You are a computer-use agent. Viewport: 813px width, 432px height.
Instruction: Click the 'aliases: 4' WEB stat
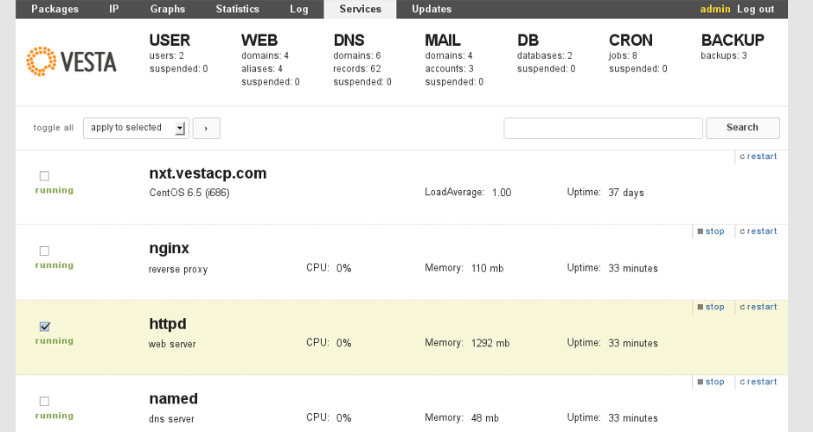coord(262,69)
